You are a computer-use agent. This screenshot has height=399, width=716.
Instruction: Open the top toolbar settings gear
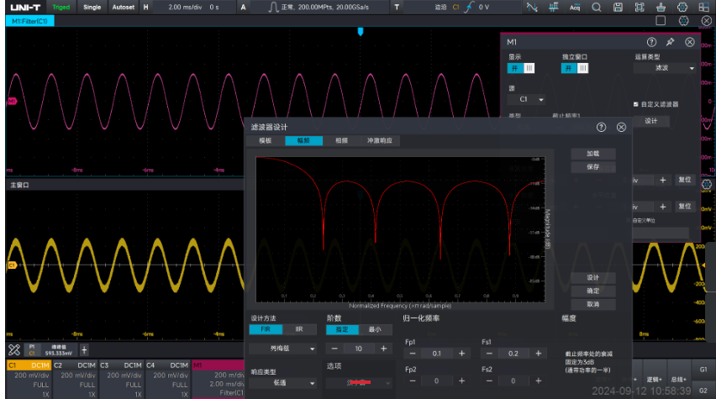[682, 7]
